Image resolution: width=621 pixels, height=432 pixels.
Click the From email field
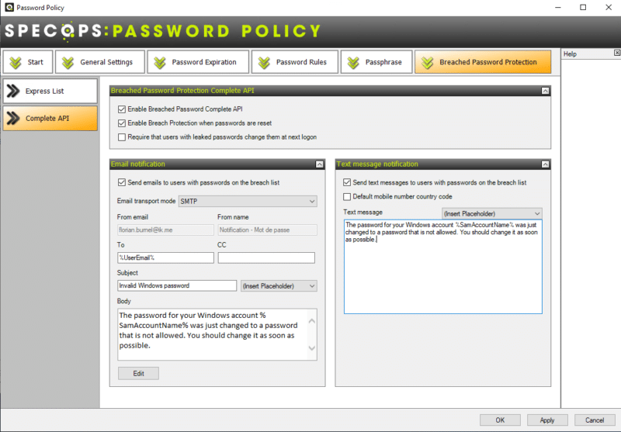coord(165,230)
